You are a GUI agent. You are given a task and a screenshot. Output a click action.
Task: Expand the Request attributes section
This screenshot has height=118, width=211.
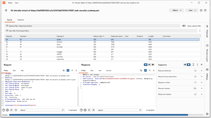point(180,71)
